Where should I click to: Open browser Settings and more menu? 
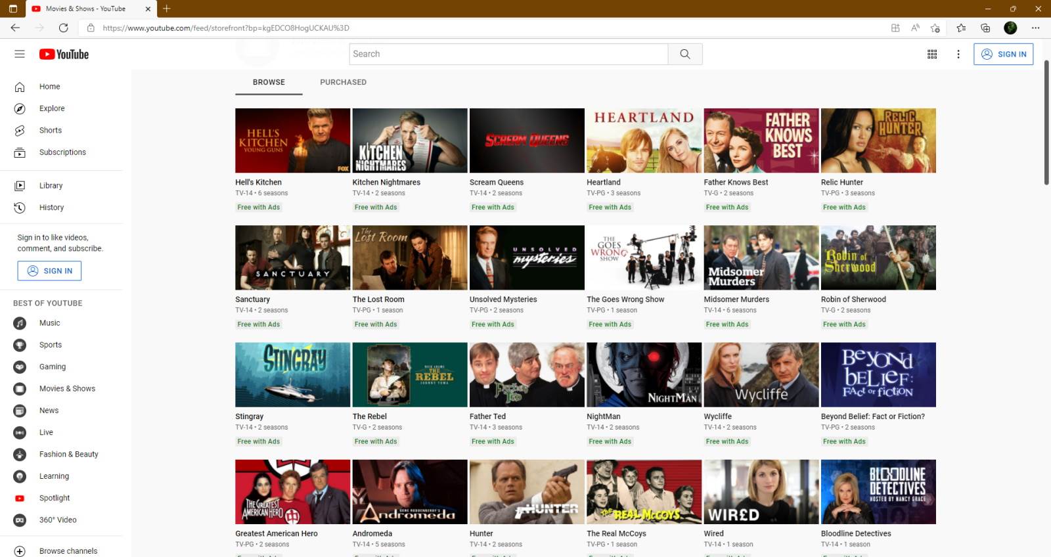coord(1035,28)
